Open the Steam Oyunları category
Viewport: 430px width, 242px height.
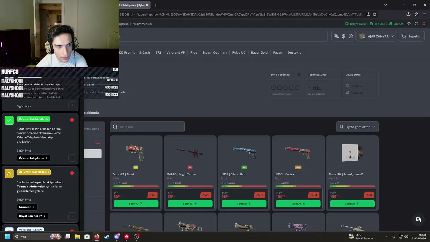tap(214, 52)
